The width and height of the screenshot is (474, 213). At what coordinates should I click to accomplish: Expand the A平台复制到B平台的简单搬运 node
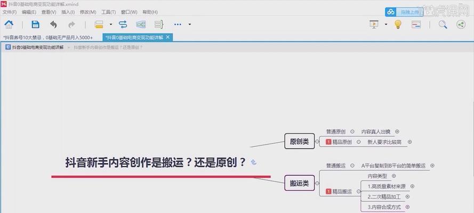click(432, 166)
